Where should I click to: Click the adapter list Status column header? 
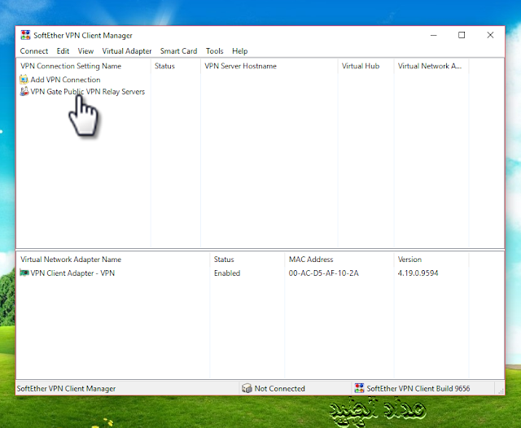[247, 260]
